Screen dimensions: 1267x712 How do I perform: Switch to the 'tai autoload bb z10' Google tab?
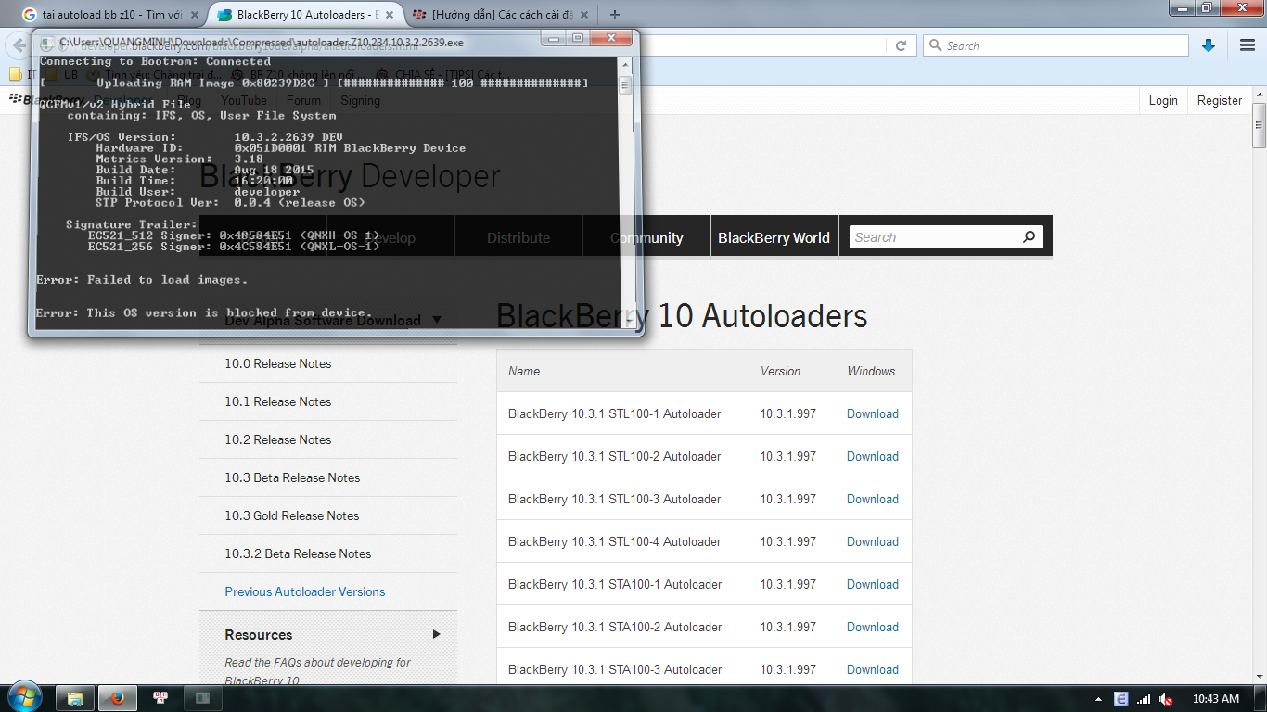(111, 15)
